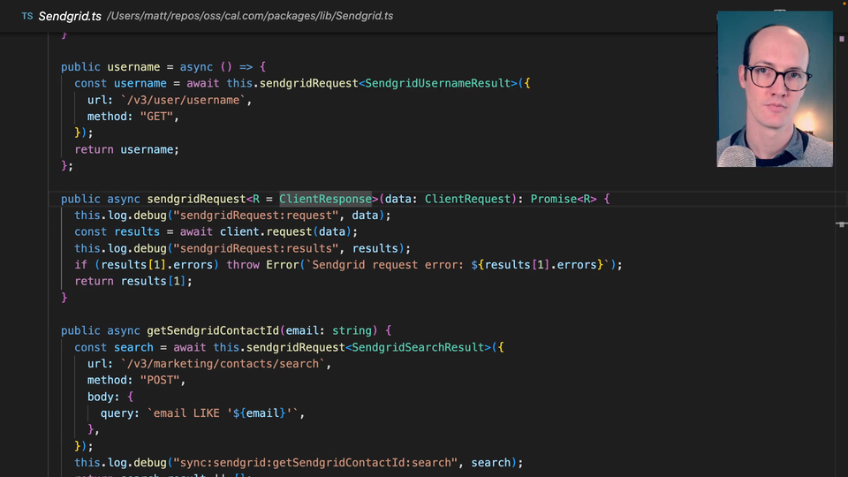Viewport: 848px width, 477px height.
Task: Click the `/v3/user/username` URL string
Action: pos(183,100)
